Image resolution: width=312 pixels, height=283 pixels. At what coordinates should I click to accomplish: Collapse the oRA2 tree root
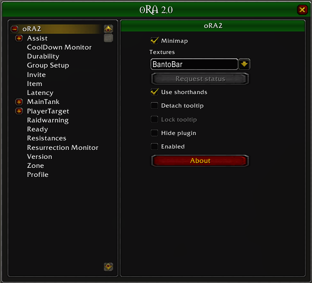pyautogui.click(x=14, y=29)
